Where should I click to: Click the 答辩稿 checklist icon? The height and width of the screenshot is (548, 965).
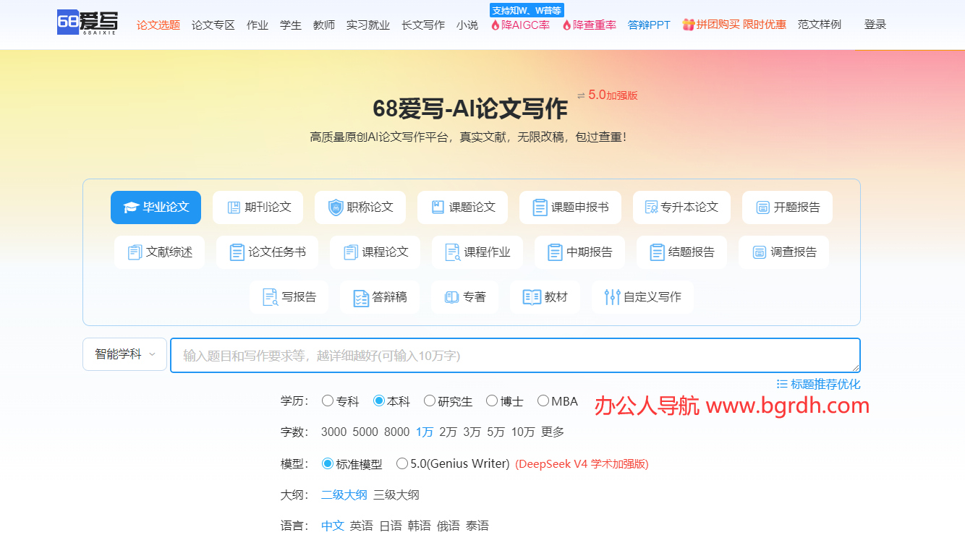(361, 297)
